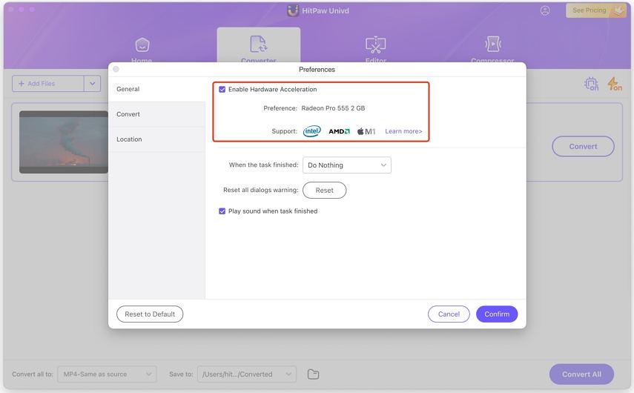Expand the Add Files dropdown arrow
The width and height of the screenshot is (634, 393).
coord(92,84)
